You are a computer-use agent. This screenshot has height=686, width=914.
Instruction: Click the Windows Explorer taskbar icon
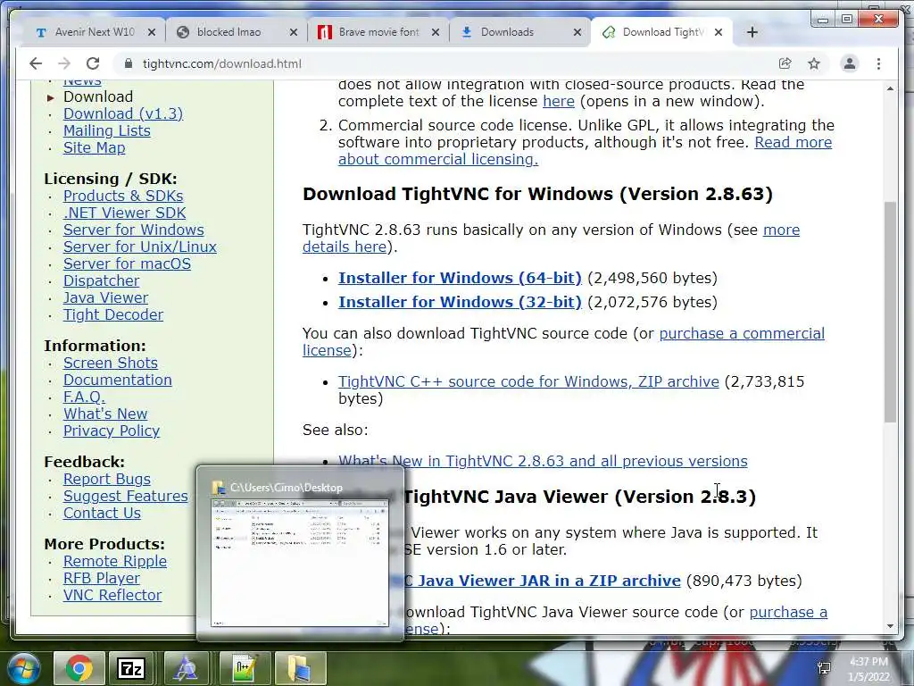tap(300, 668)
